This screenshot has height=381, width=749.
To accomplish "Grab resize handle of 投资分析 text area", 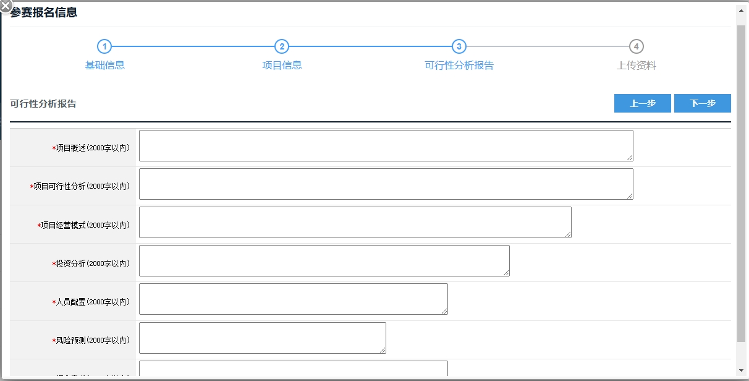I will click(x=506, y=272).
